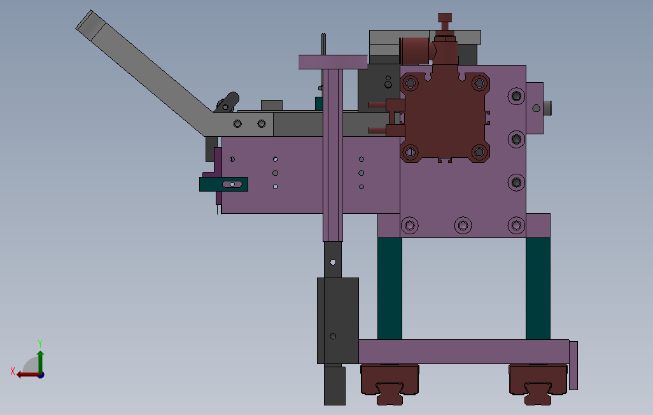Image resolution: width=653 pixels, height=415 pixels.
Task: Select the left bolt on the gray bar
Action: (x=237, y=123)
